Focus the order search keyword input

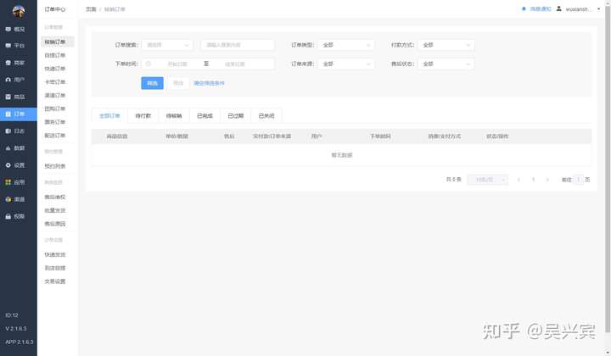click(x=238, y=45)
